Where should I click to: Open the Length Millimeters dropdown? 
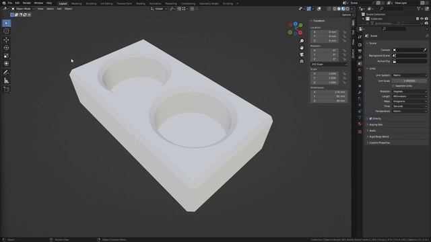pyautogui.click(x=409, y=96)
